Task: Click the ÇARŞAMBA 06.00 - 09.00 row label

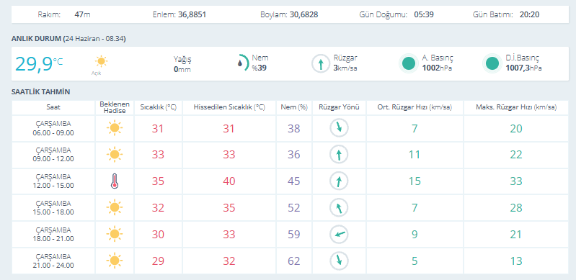Action: click(x=53, y=128)
